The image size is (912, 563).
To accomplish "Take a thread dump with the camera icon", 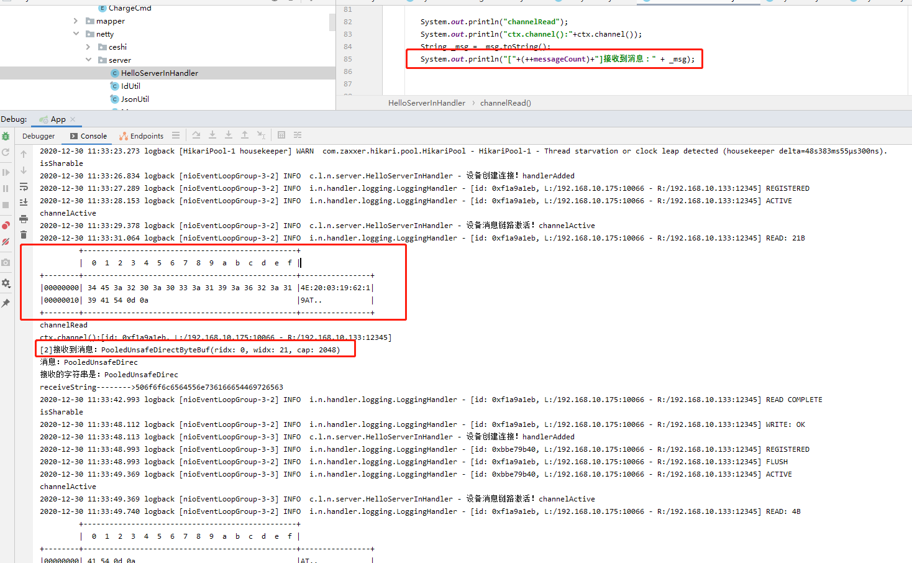I will point(6,262).
